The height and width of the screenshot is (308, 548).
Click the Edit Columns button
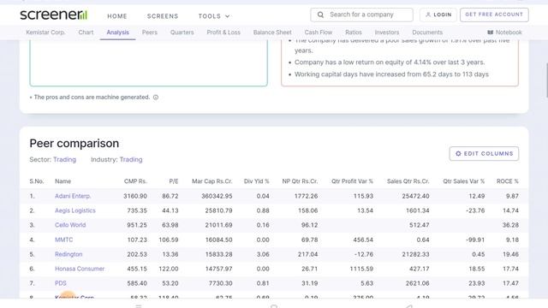(x=484, y=154)
